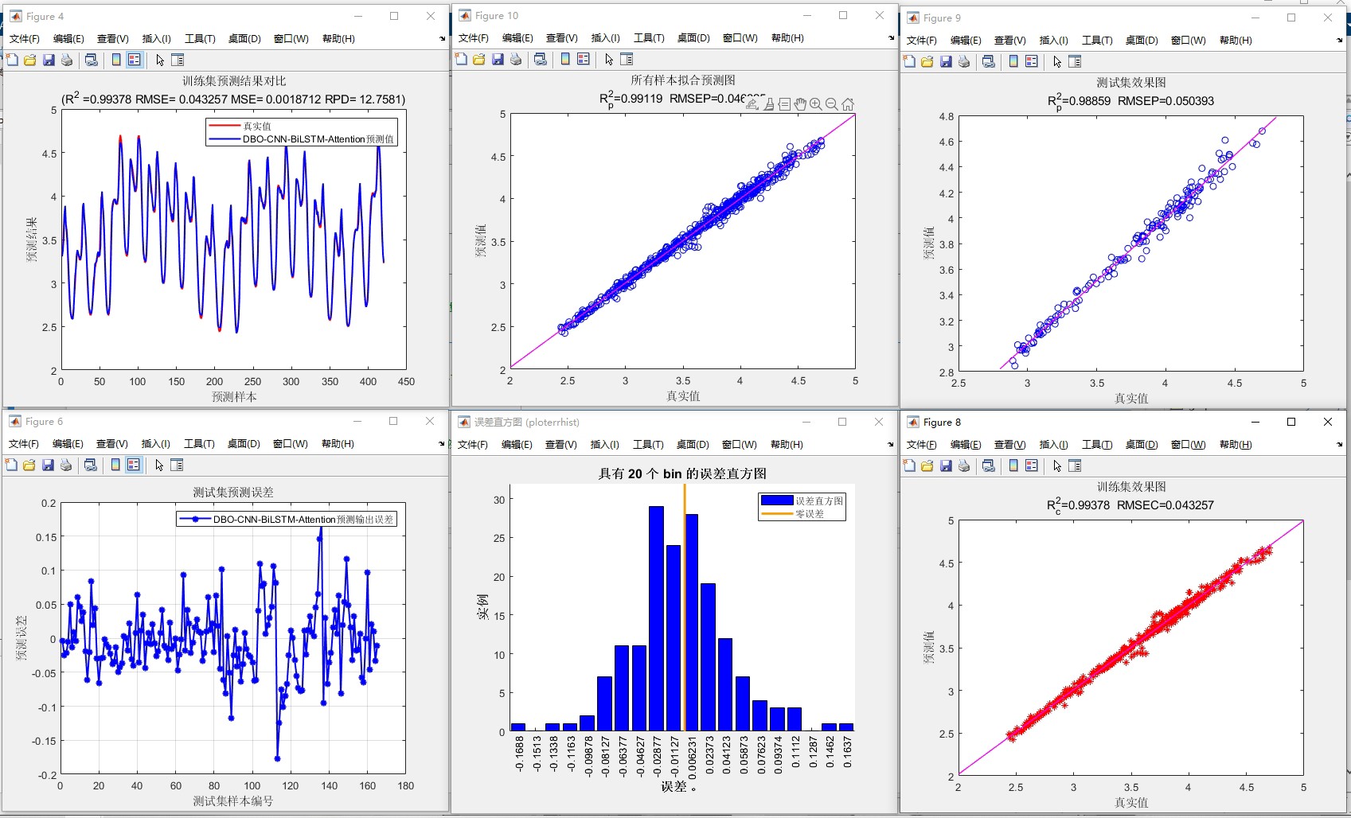Open 文件(F) menu in Figure 4
The width and height of the screenshot is (1351, 818).
click(x=25, y=38)
